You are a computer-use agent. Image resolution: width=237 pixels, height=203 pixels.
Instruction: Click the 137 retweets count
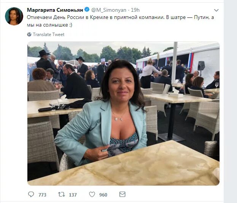coord(73,195)
